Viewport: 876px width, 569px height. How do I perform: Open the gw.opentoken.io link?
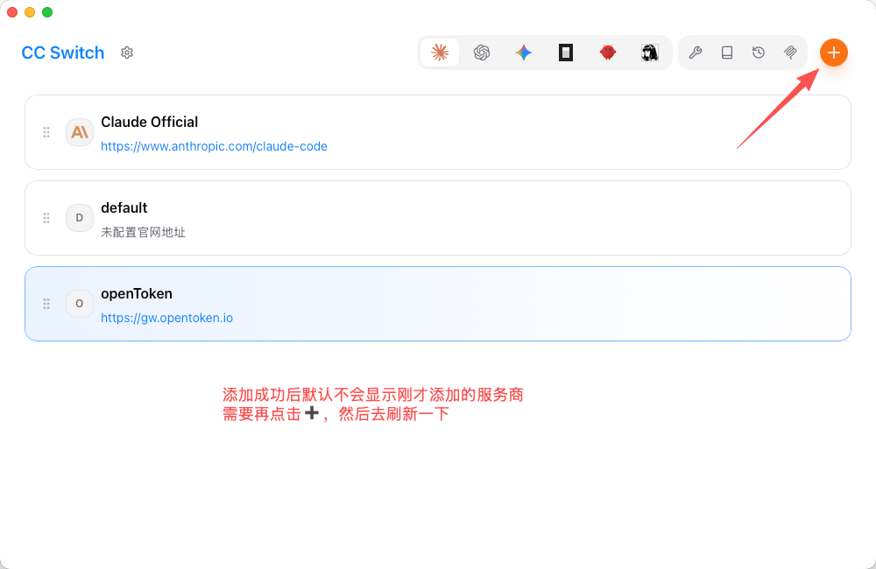point(167,318)
